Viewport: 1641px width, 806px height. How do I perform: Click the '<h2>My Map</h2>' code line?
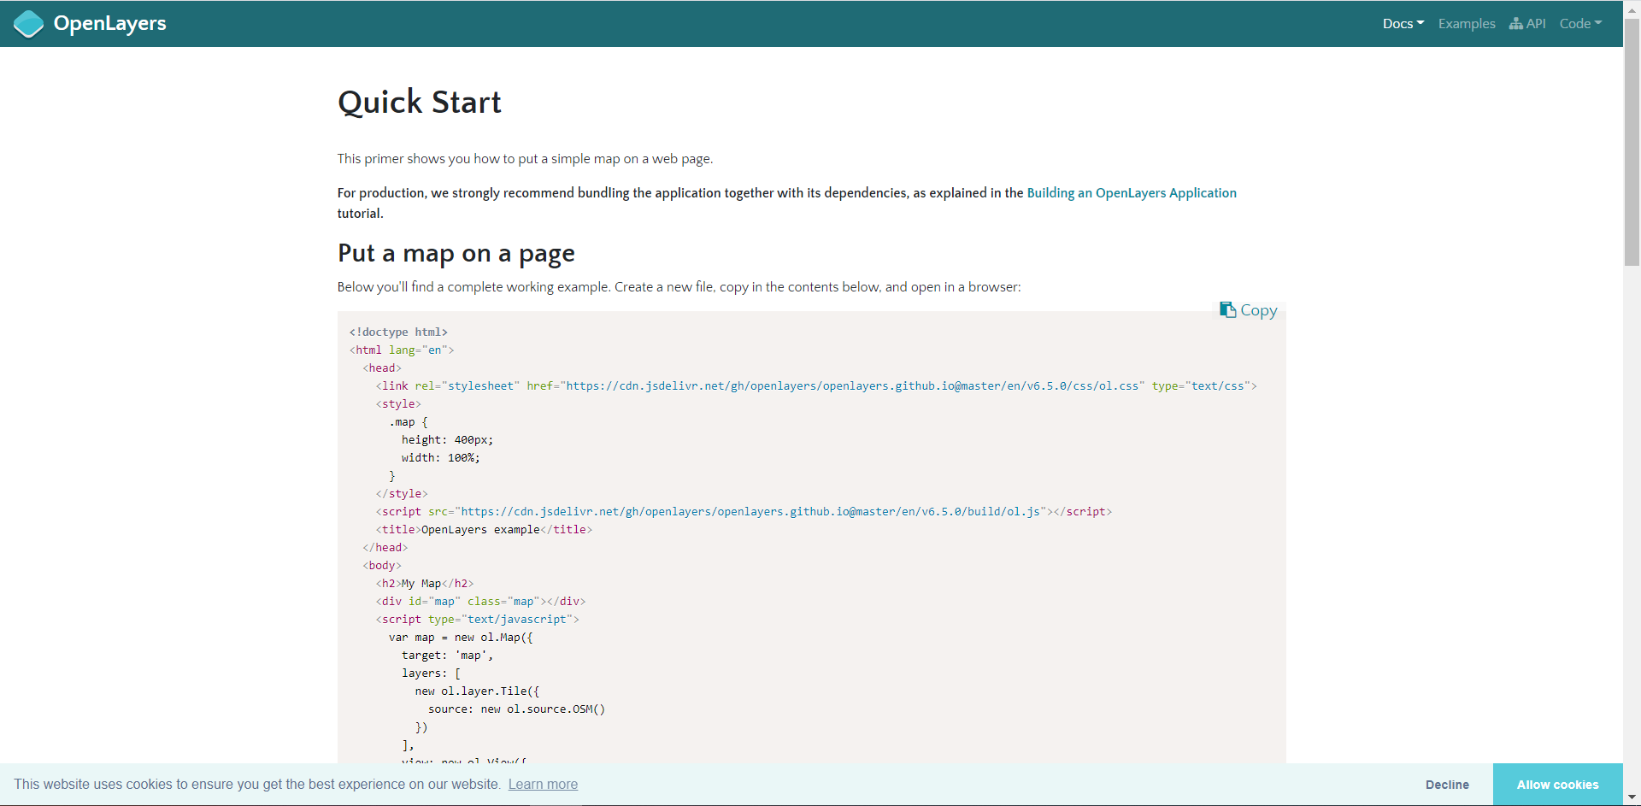pyautogui.click(x=425, y=583)
